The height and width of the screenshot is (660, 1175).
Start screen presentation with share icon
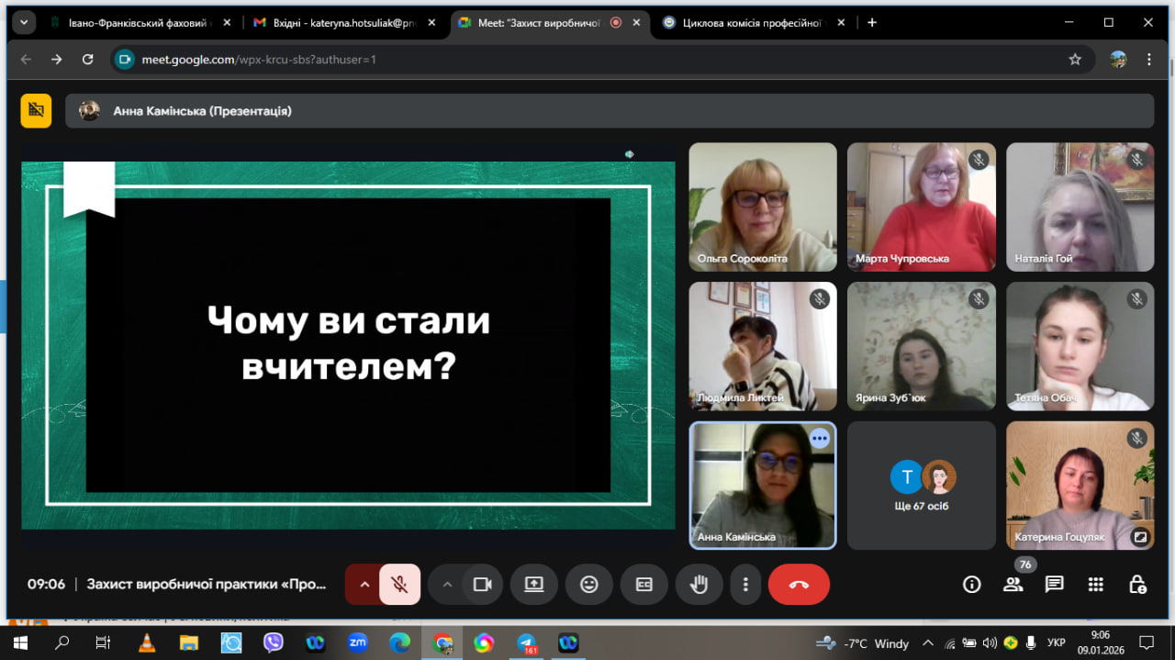pos(534,585)
